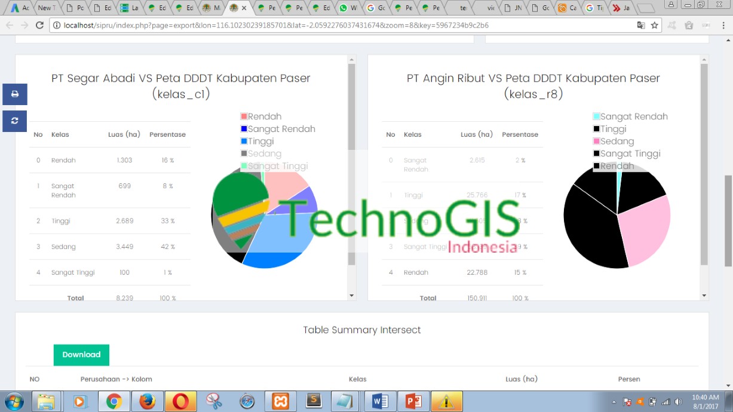
Task: Open the clock showing 10:40 AM
Action: (x=706, y=401)
